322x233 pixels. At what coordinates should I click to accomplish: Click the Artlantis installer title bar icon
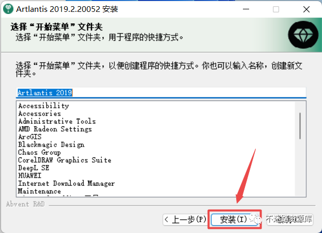(8, 9)
